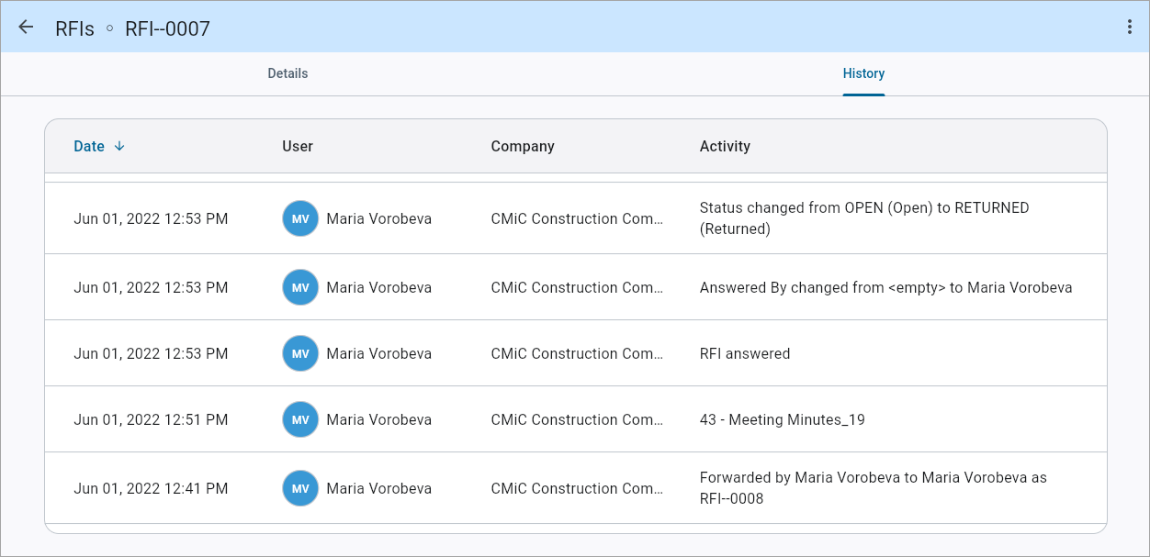
Task: Click the MV avatar on the Status changed row
Action: (299, 218)
